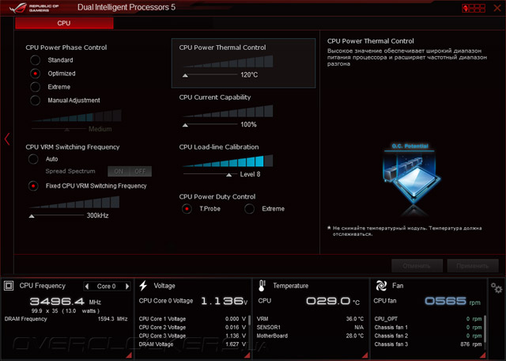This screenshot has width=506, height=361.
Task: Select previous core with left arrow
Action: tap(87, 287)
